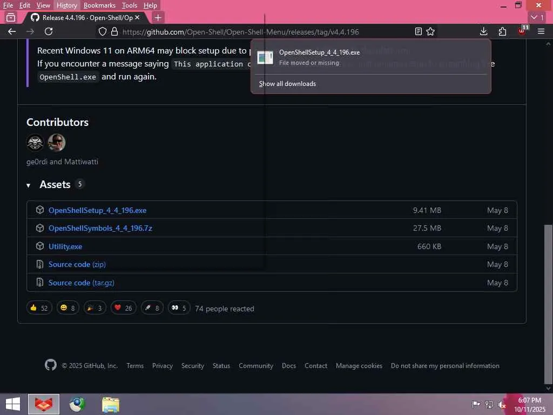Open the Firefox hamburger application menu
The width and height of the screenshot is (553, 415).
[x=541, y=31]
